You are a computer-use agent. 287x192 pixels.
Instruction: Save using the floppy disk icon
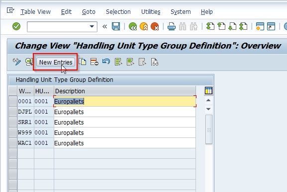coord(116,26)
